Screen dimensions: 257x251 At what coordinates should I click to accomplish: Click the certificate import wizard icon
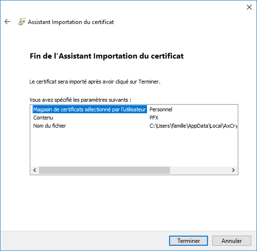[x=22, y=22]
